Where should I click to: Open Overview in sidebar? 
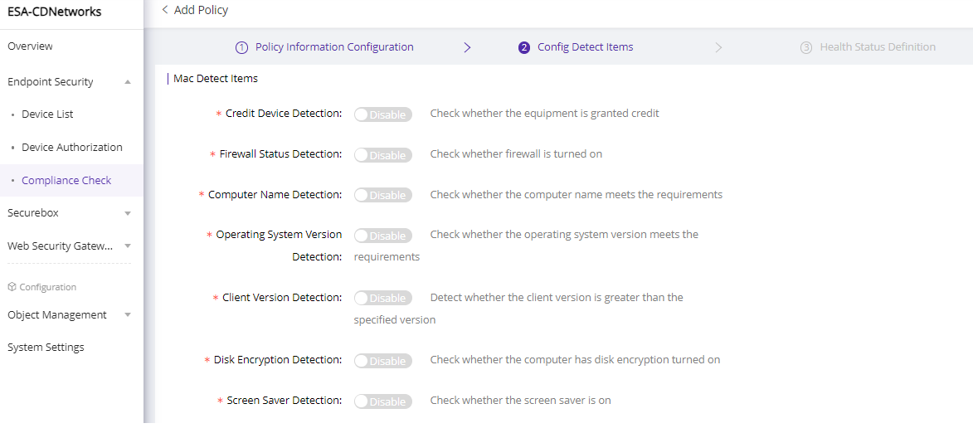[x=30, y=46]
